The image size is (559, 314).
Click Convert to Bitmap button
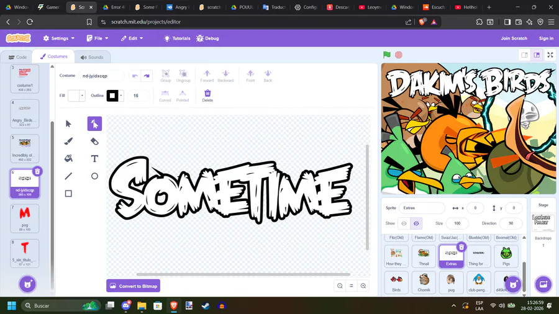pyautogui.click(x=134, y=286)
